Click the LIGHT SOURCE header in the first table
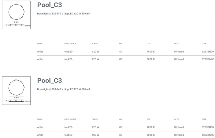Viewport: 215px width, 138px height. pyautogui.click(x=70, y=43)
